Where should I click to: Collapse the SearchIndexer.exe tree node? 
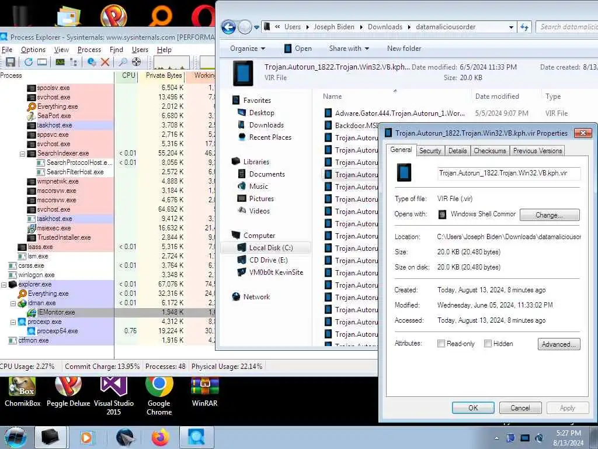pyautogui.click(x=22, y=154)
